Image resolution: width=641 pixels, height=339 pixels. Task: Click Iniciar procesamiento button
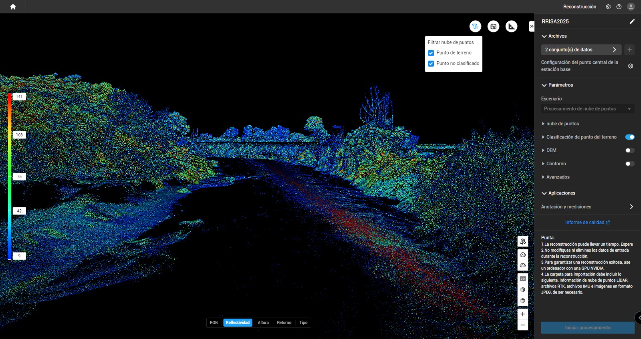(588, 328)
